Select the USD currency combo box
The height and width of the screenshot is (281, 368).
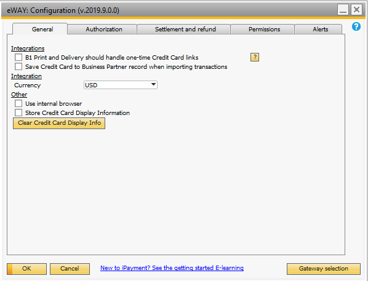pyautogui.click(x=121, y=85)
